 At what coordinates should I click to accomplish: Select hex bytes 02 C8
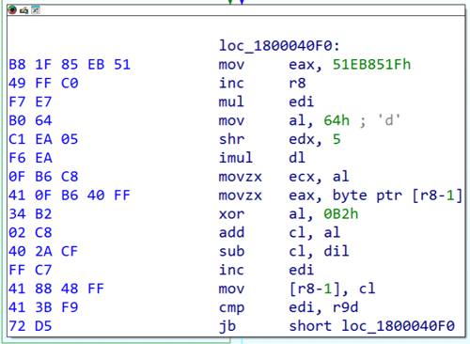click(30, 233)
